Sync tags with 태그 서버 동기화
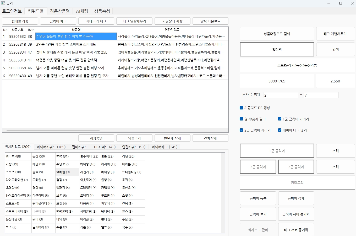This screenshot has width=356, height=236. tap(296, 230)
